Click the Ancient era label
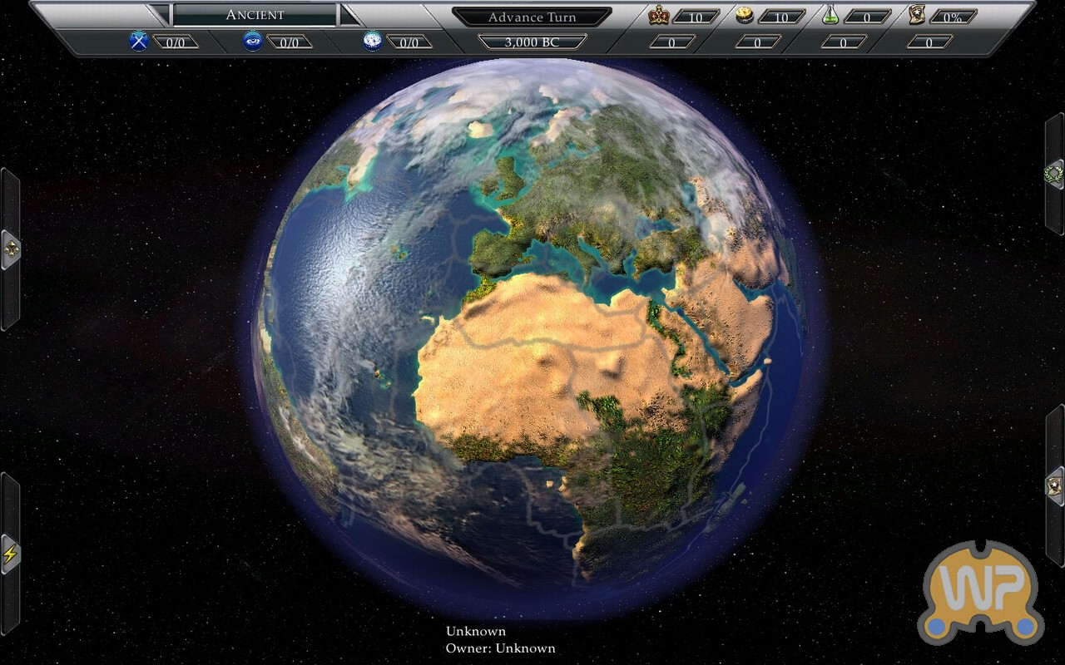 [x=255, y=15]
